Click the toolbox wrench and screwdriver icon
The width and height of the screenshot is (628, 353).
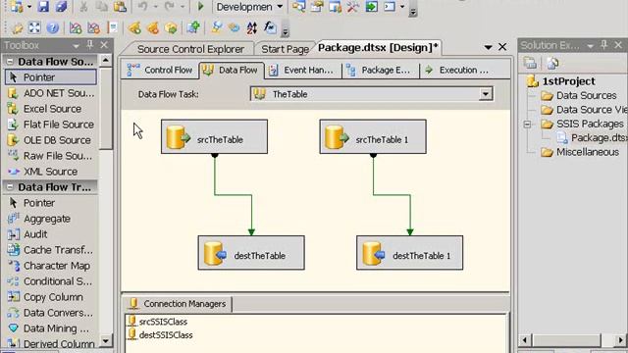click(353, 6)
